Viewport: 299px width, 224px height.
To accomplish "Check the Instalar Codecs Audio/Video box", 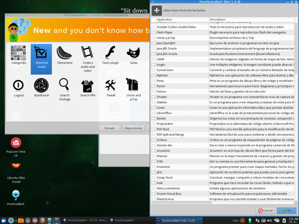I will (154, 27).
